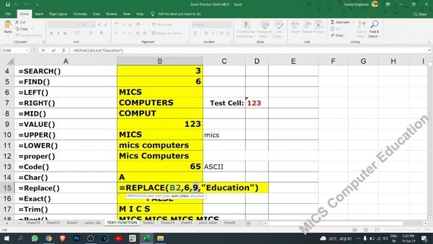The image size is (433, 244).
Task: Click cell showing Mics Computers
Action: 160,156
